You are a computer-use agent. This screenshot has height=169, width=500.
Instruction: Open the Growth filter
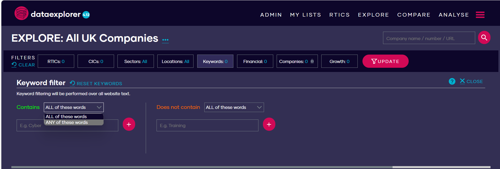tap(339, 61)
